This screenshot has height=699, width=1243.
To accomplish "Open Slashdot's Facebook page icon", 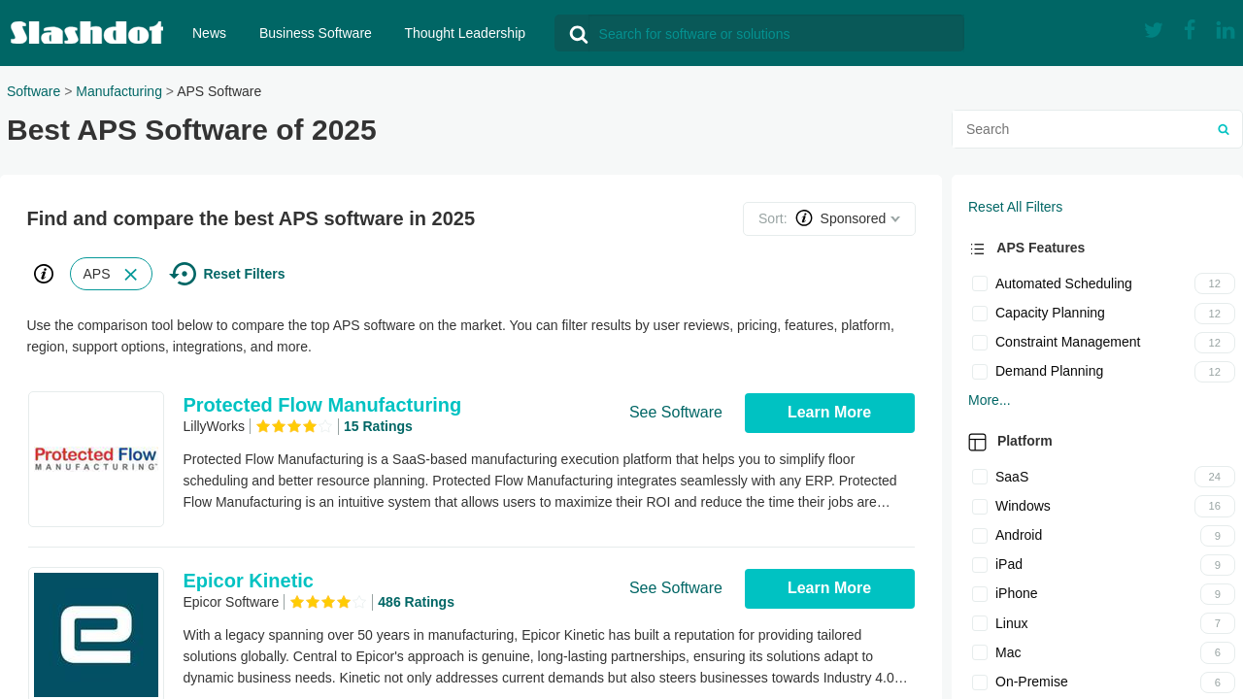I will (1189, 30).
